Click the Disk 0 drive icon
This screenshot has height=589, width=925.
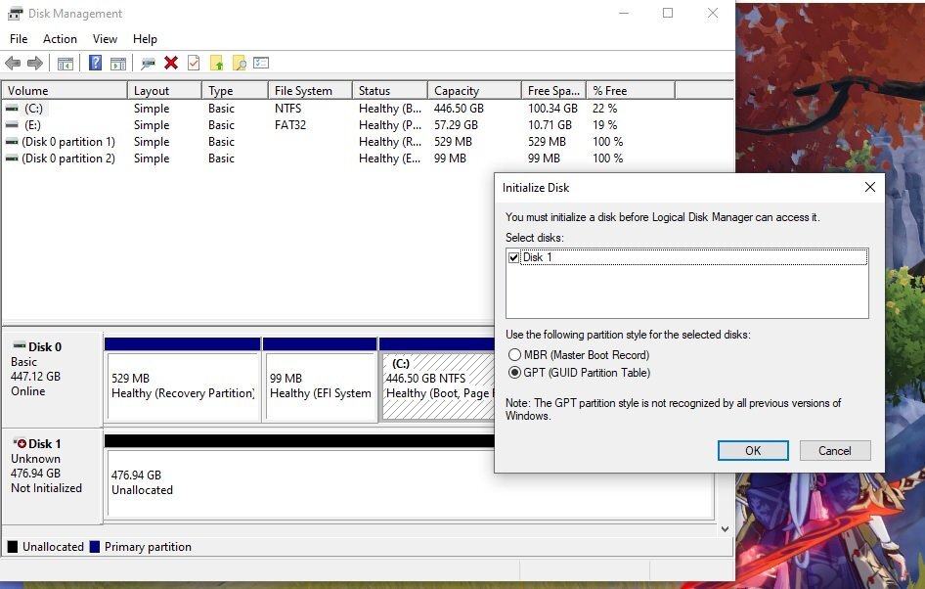click(x=20, y=345)
